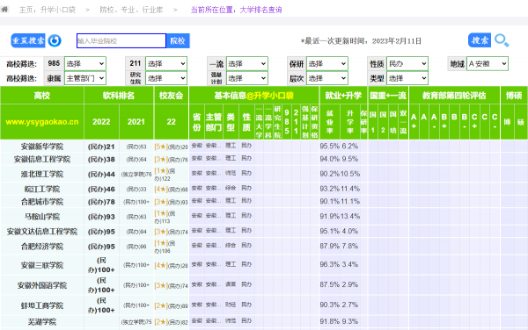Click the 博硕 column header
This screenshot has height=330, width=528.
pyautogui.click(x=514, y=96)
